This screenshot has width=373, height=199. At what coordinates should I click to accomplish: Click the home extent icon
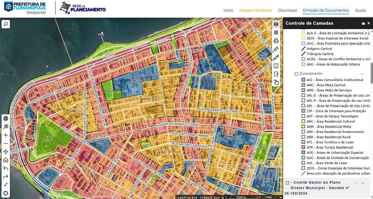(6, 160)
